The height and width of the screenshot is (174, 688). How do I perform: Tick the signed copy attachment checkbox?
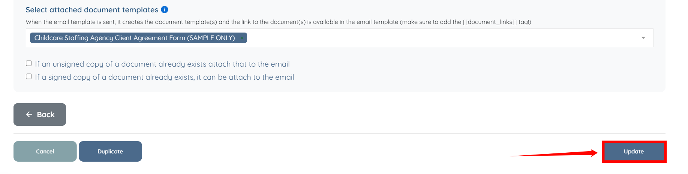point(29,77)
